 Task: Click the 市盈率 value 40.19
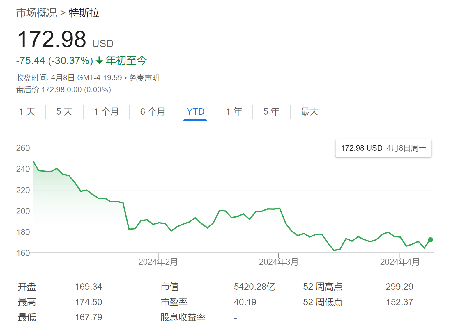(x=245, y=302)
